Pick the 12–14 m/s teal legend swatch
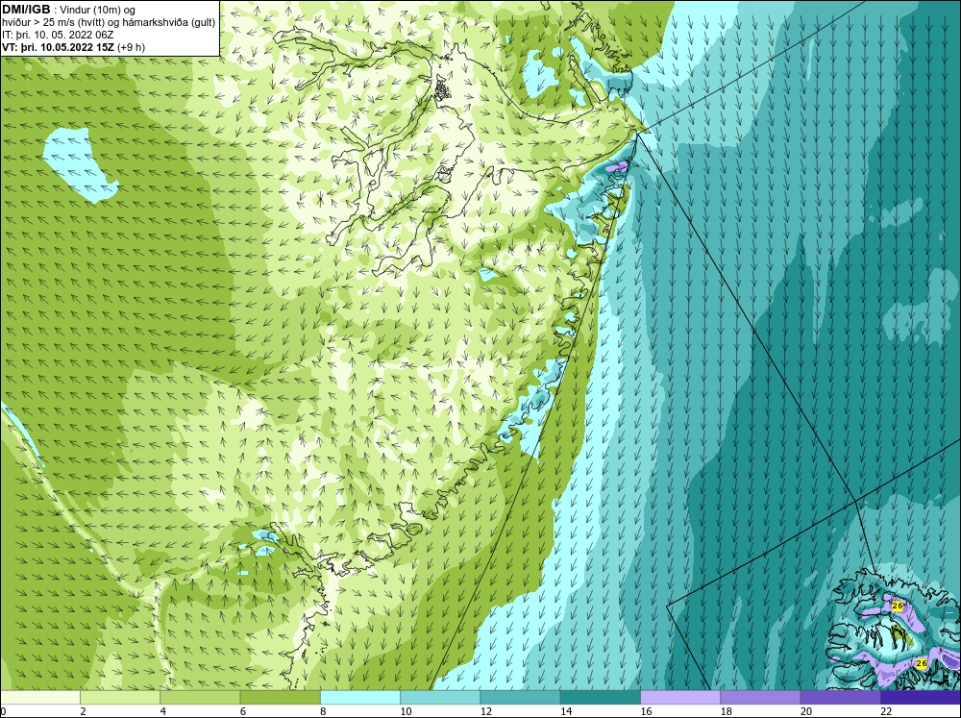Image resolution: width=961 pixels, height=718 pixels. coord(520,698)
